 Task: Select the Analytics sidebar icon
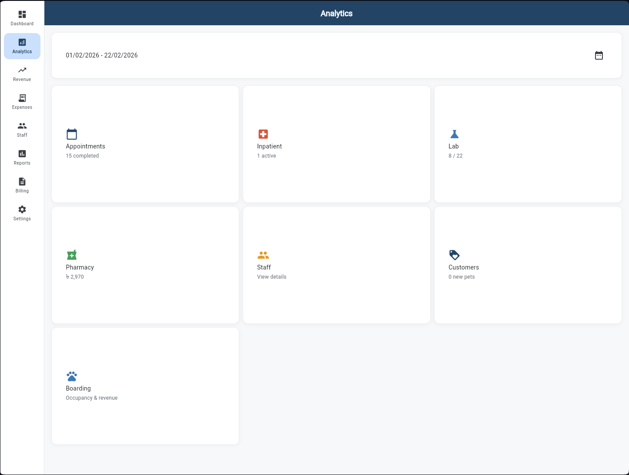[x=22, y=42]
